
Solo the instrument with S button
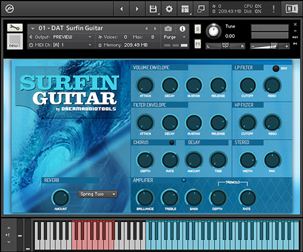(198, 29)
